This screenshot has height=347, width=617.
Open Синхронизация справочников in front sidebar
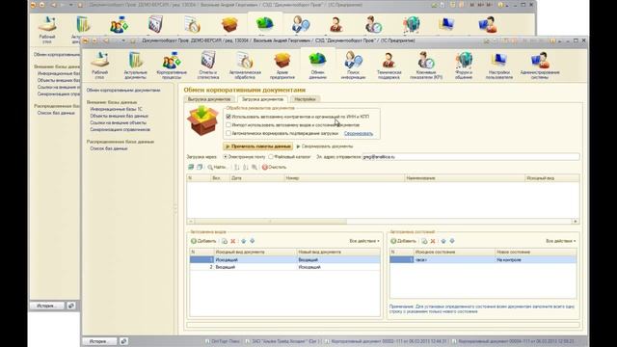click(x=120, y=129)
